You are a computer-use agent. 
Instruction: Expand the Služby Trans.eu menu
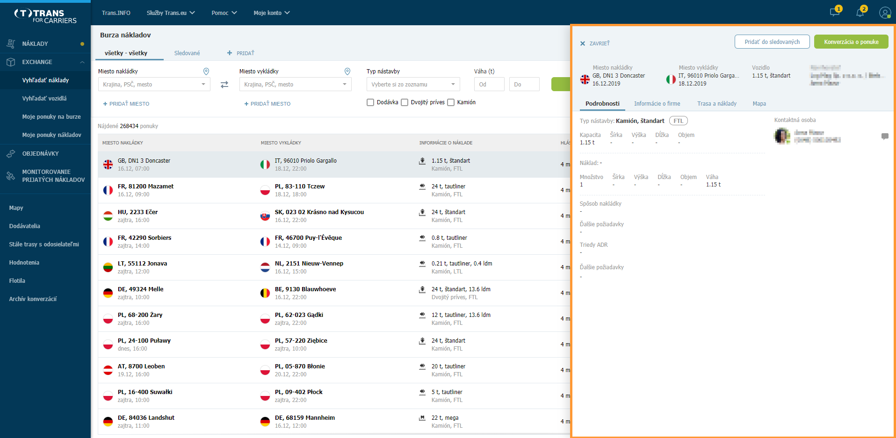click(171, 13)
